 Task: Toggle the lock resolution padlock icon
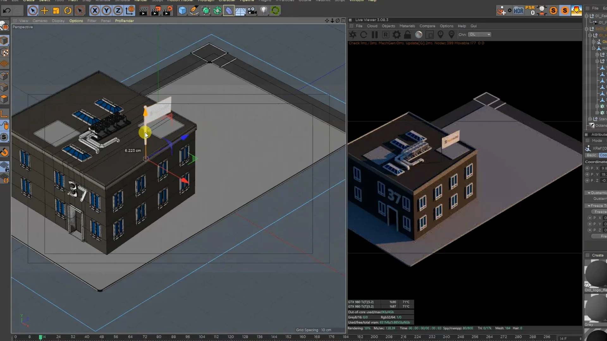(408, 35)
